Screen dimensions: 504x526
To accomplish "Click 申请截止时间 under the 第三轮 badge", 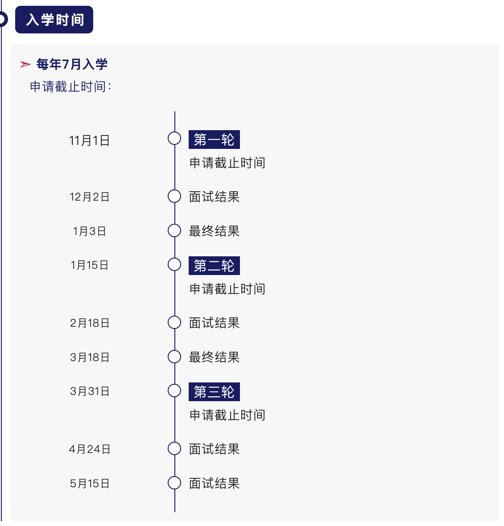I will (227, 415).
